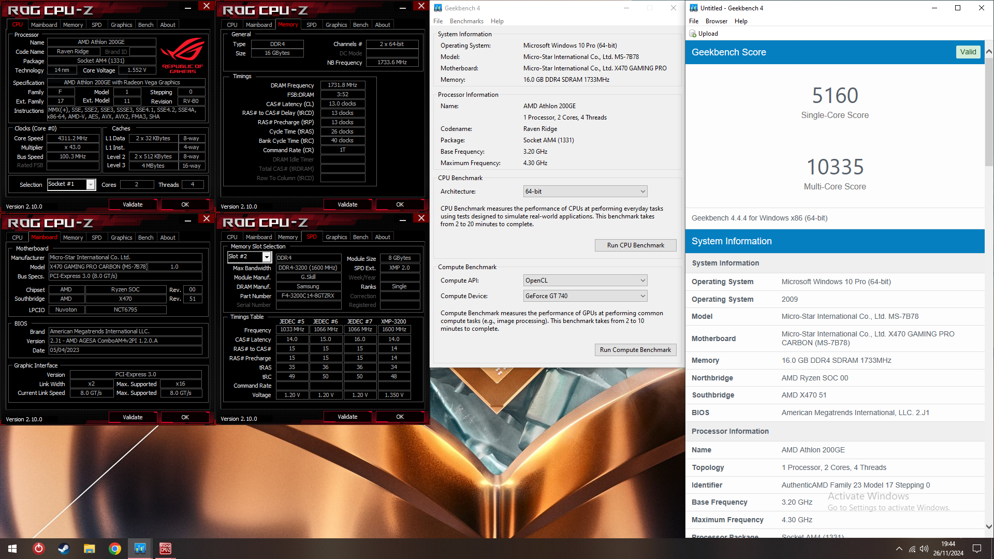Open File menu in Geekbench 4 window
The height and width of the screenshot is (559, 994).
pyautogui.click(x=438, y=21)
